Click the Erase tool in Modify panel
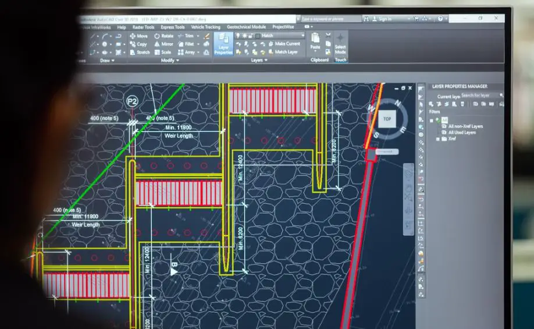534x329 pixels. point(207,36)
